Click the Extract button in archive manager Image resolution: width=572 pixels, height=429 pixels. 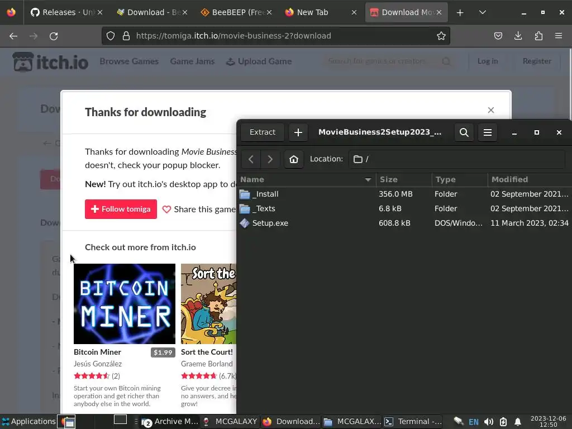[x=263, y=132]
